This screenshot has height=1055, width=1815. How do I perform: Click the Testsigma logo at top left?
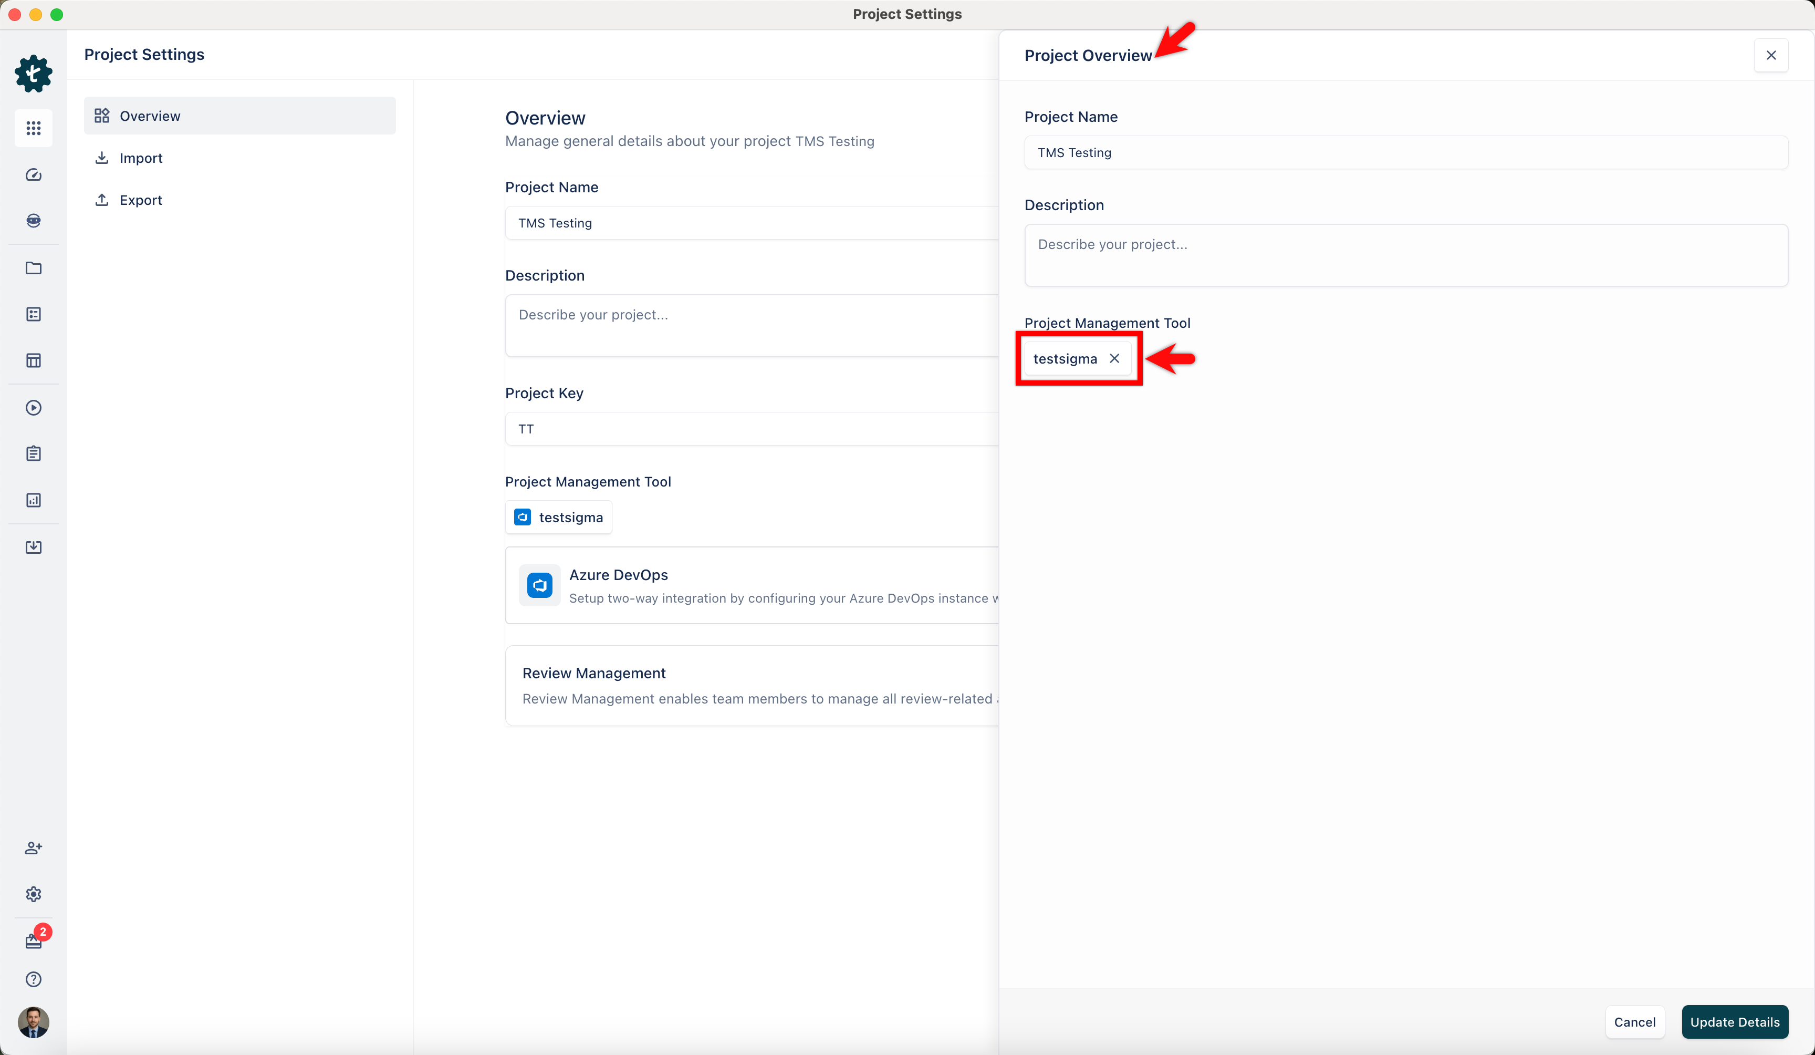pyautogui.click(x=33, y=74)
